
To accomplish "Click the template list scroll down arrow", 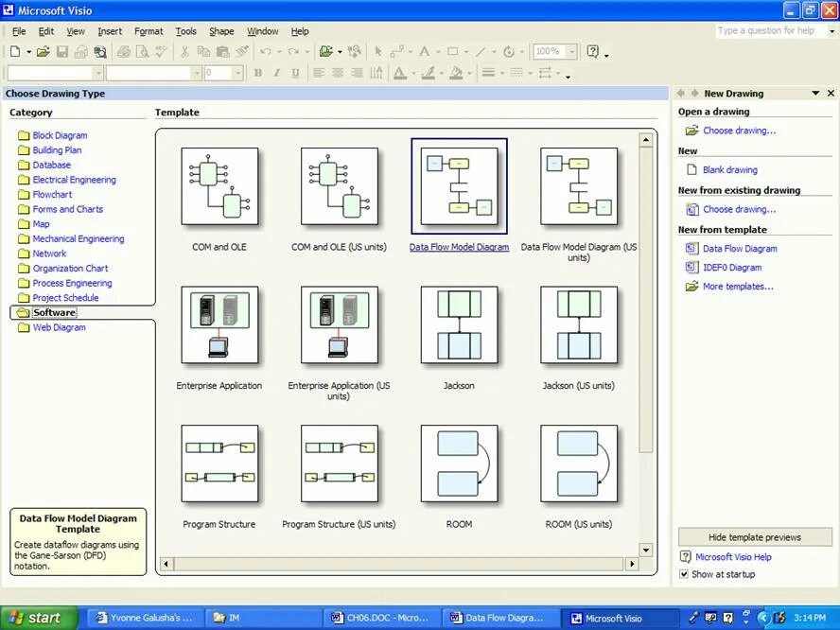I will (x=646, y=550).
